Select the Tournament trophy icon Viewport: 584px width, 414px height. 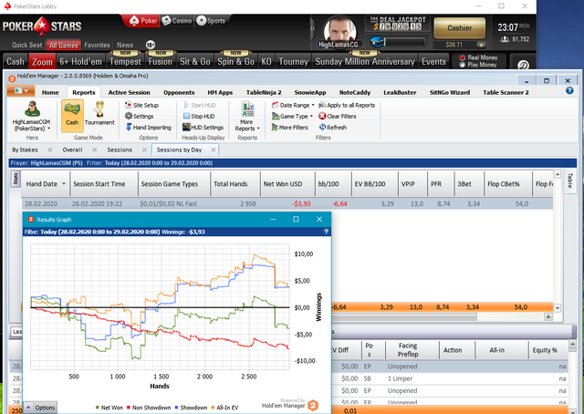pos(99,109)
